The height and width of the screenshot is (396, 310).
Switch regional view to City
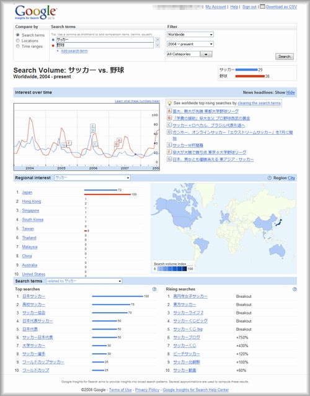tap(291, 178)
